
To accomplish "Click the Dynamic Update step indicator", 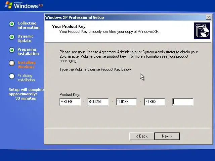I will [x=12, y=37].
